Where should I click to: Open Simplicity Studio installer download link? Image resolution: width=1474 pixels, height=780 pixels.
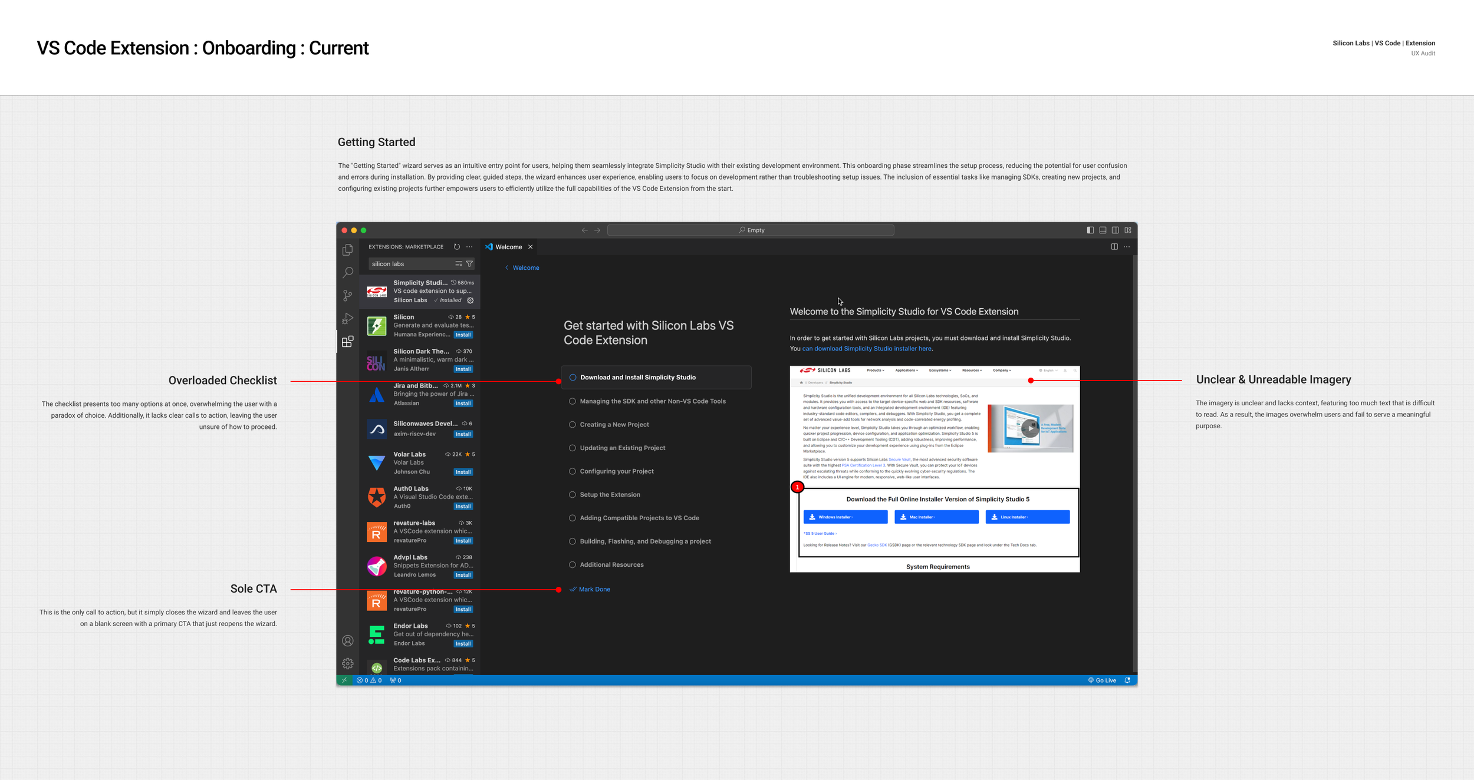(x=866, y=349)
